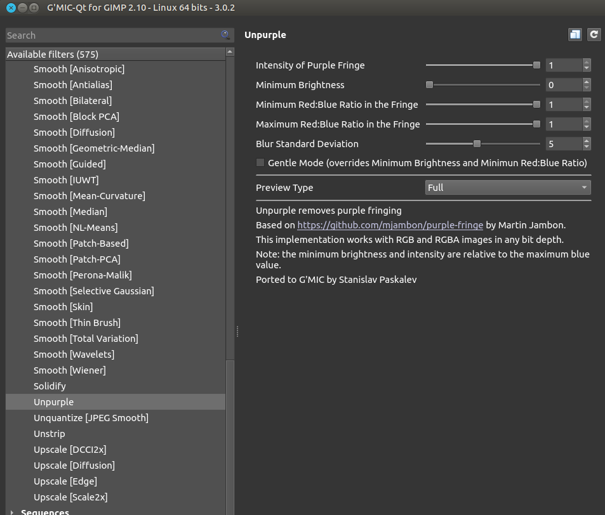Increase Minimum Brightness with up arrow

pyautogui.click(x=587, y=82)
